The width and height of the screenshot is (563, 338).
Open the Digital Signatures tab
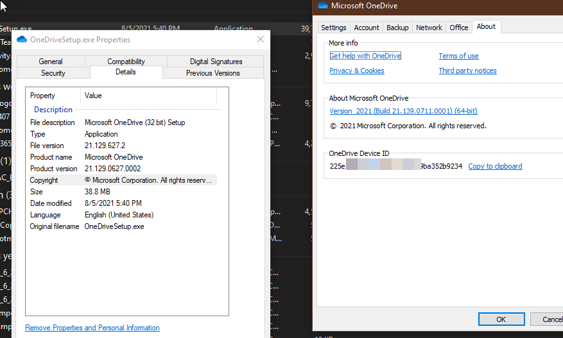[x=216, y=62]
